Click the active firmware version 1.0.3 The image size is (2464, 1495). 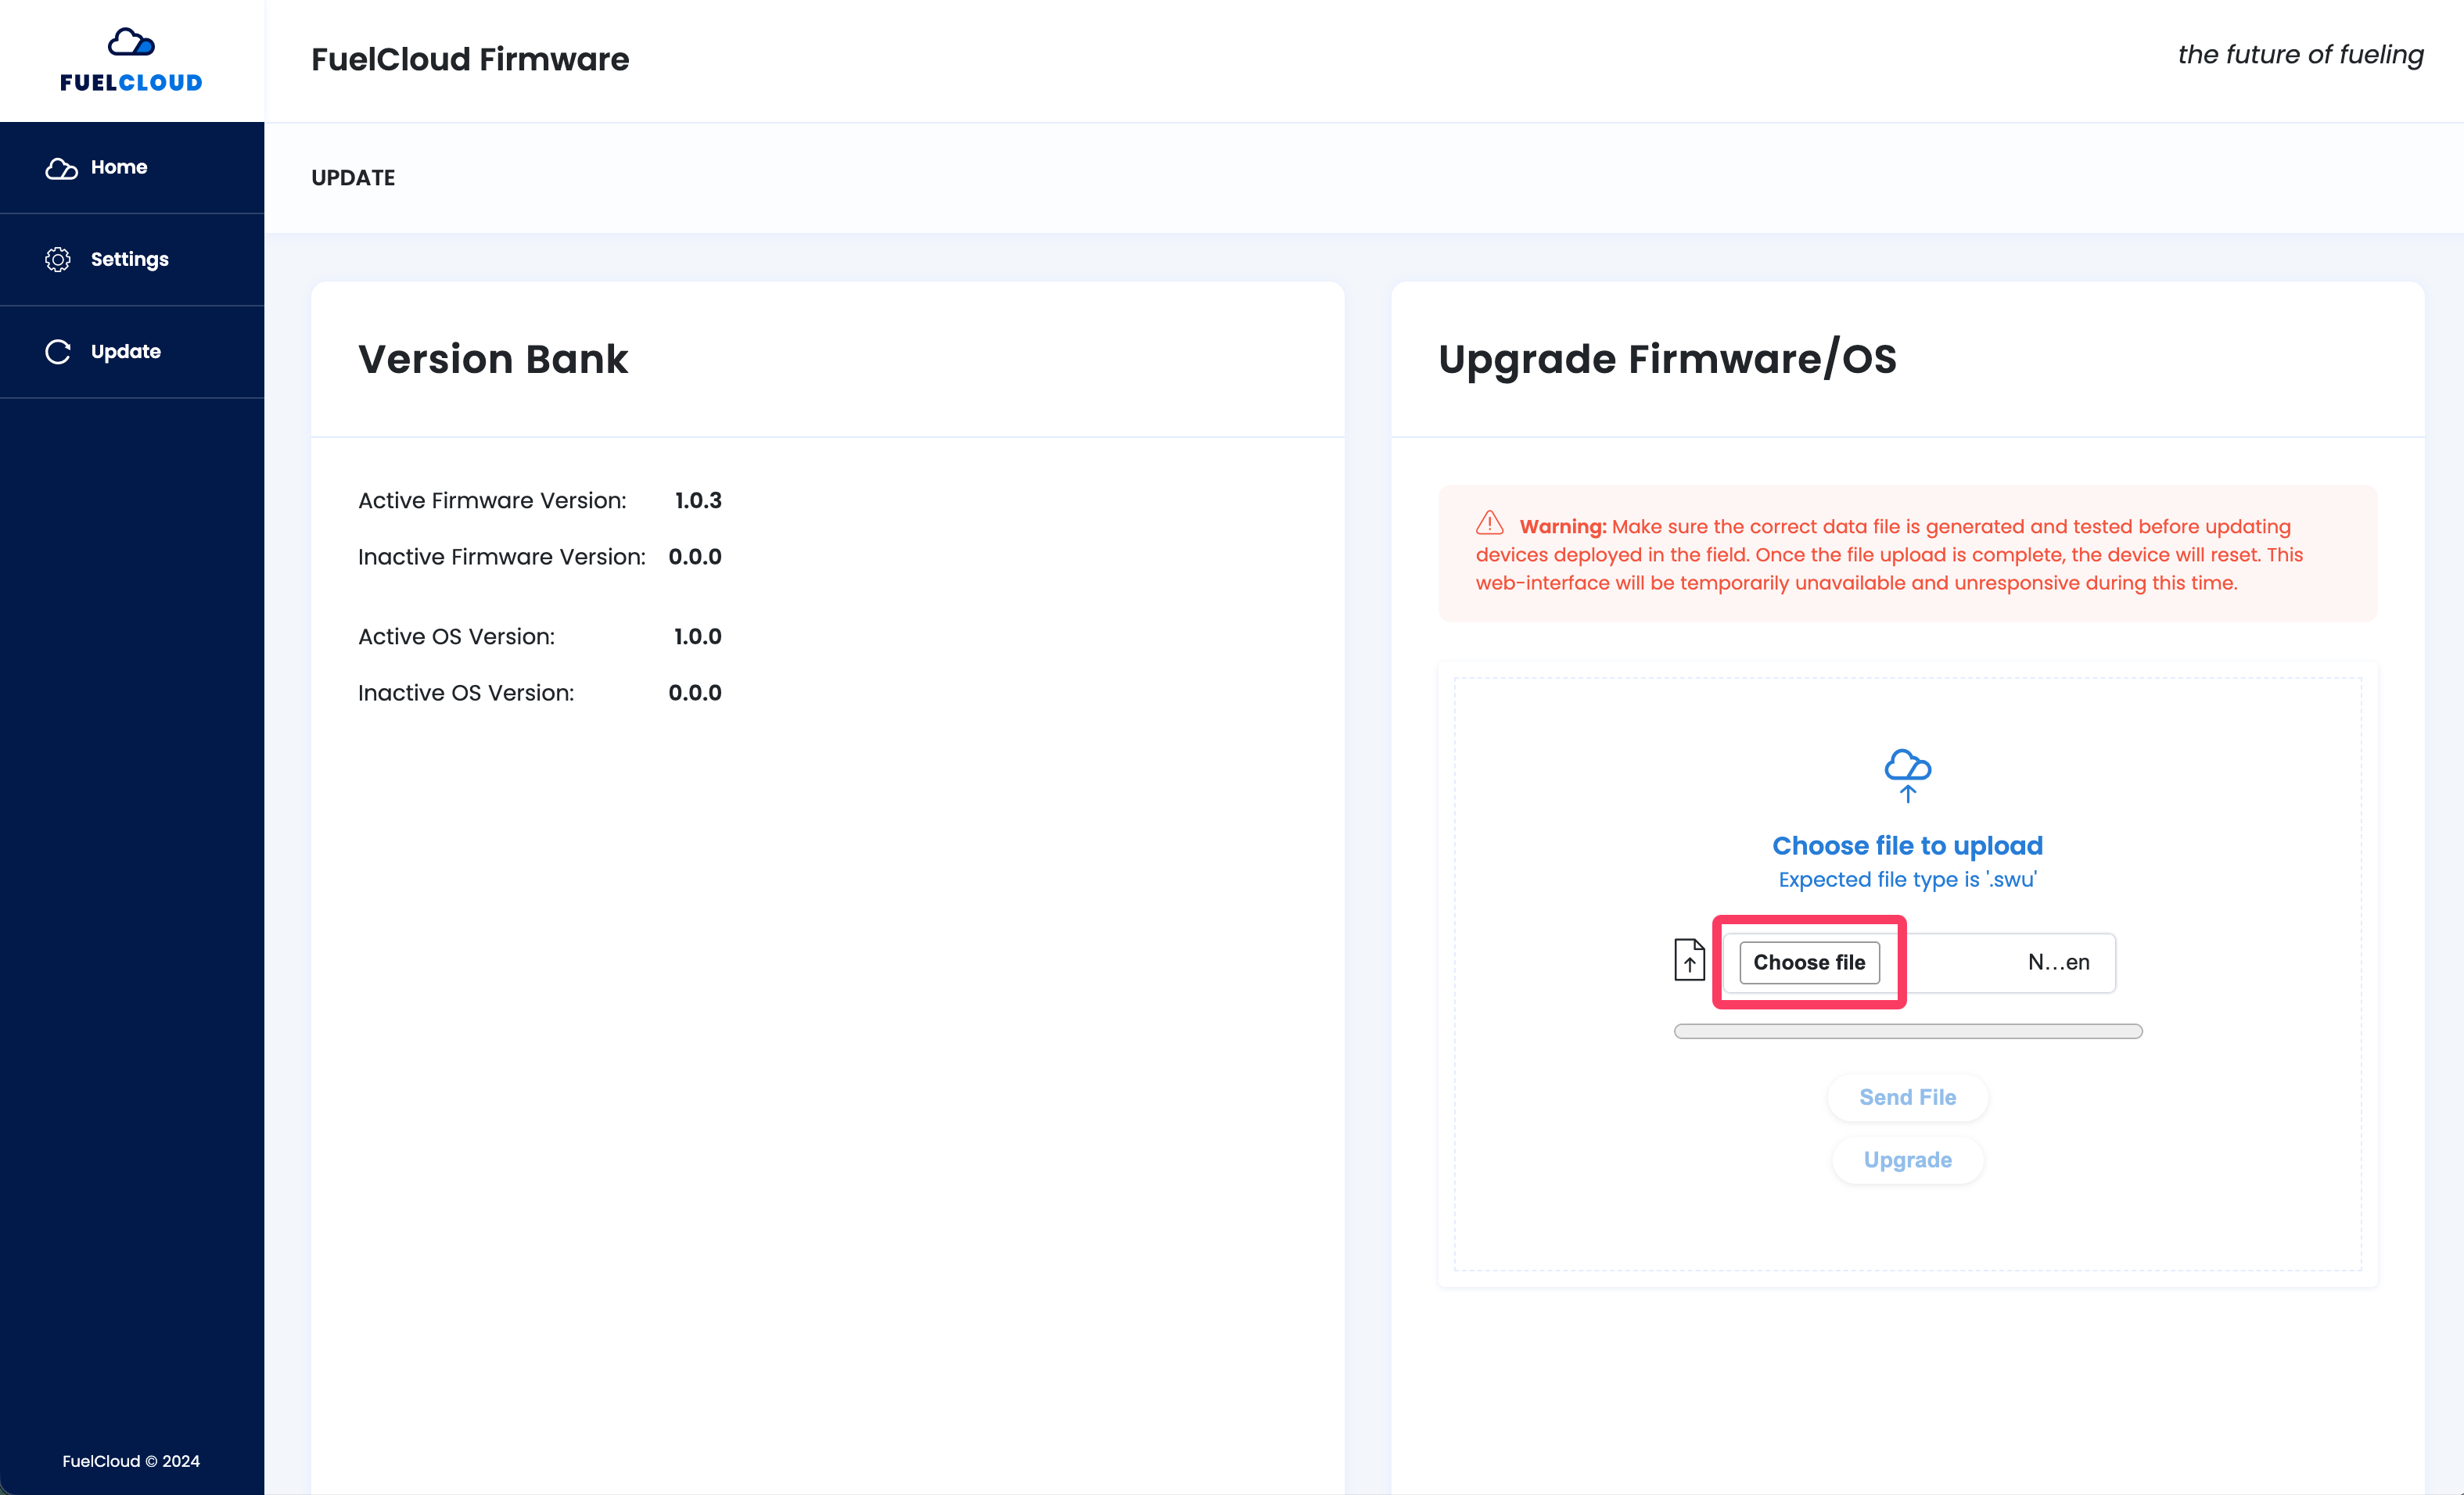click(x=698, y=500)
